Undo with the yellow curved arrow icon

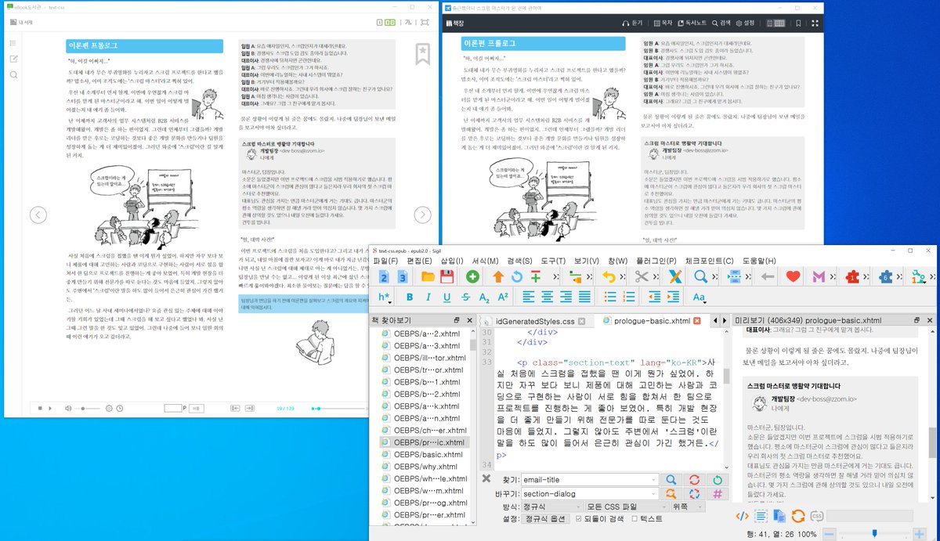(x=609, y=276)
